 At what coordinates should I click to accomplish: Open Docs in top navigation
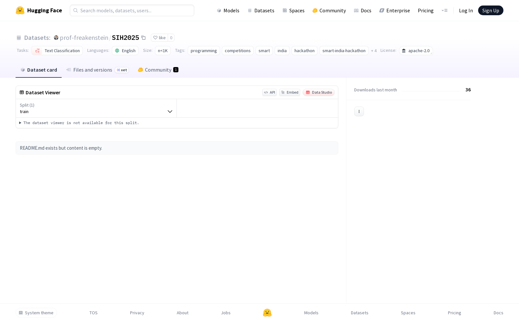(363, 10)
